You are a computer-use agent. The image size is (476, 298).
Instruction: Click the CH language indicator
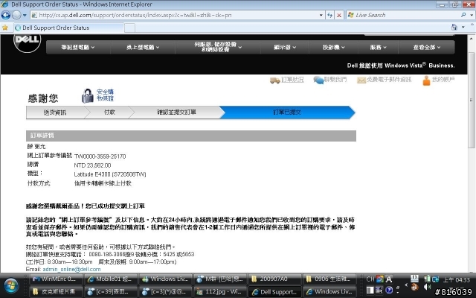[x=370, y=279]
